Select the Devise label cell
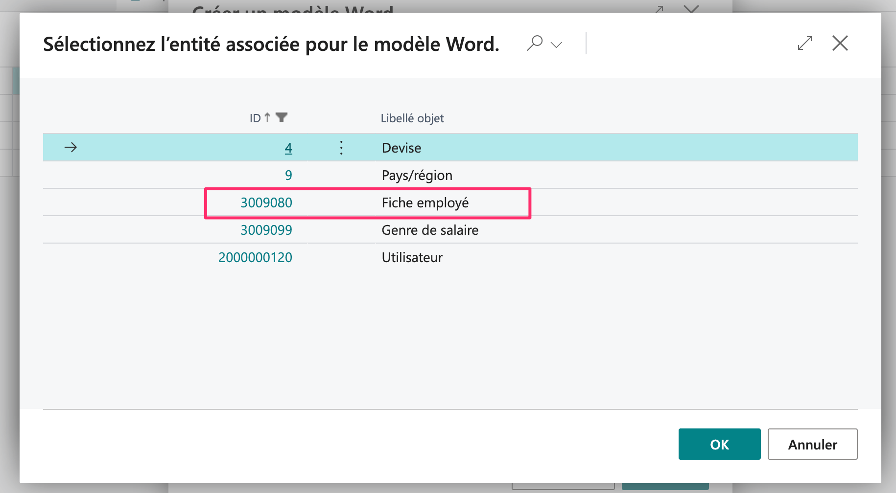This screenshot has width=896, height=493. pos(401,148)
